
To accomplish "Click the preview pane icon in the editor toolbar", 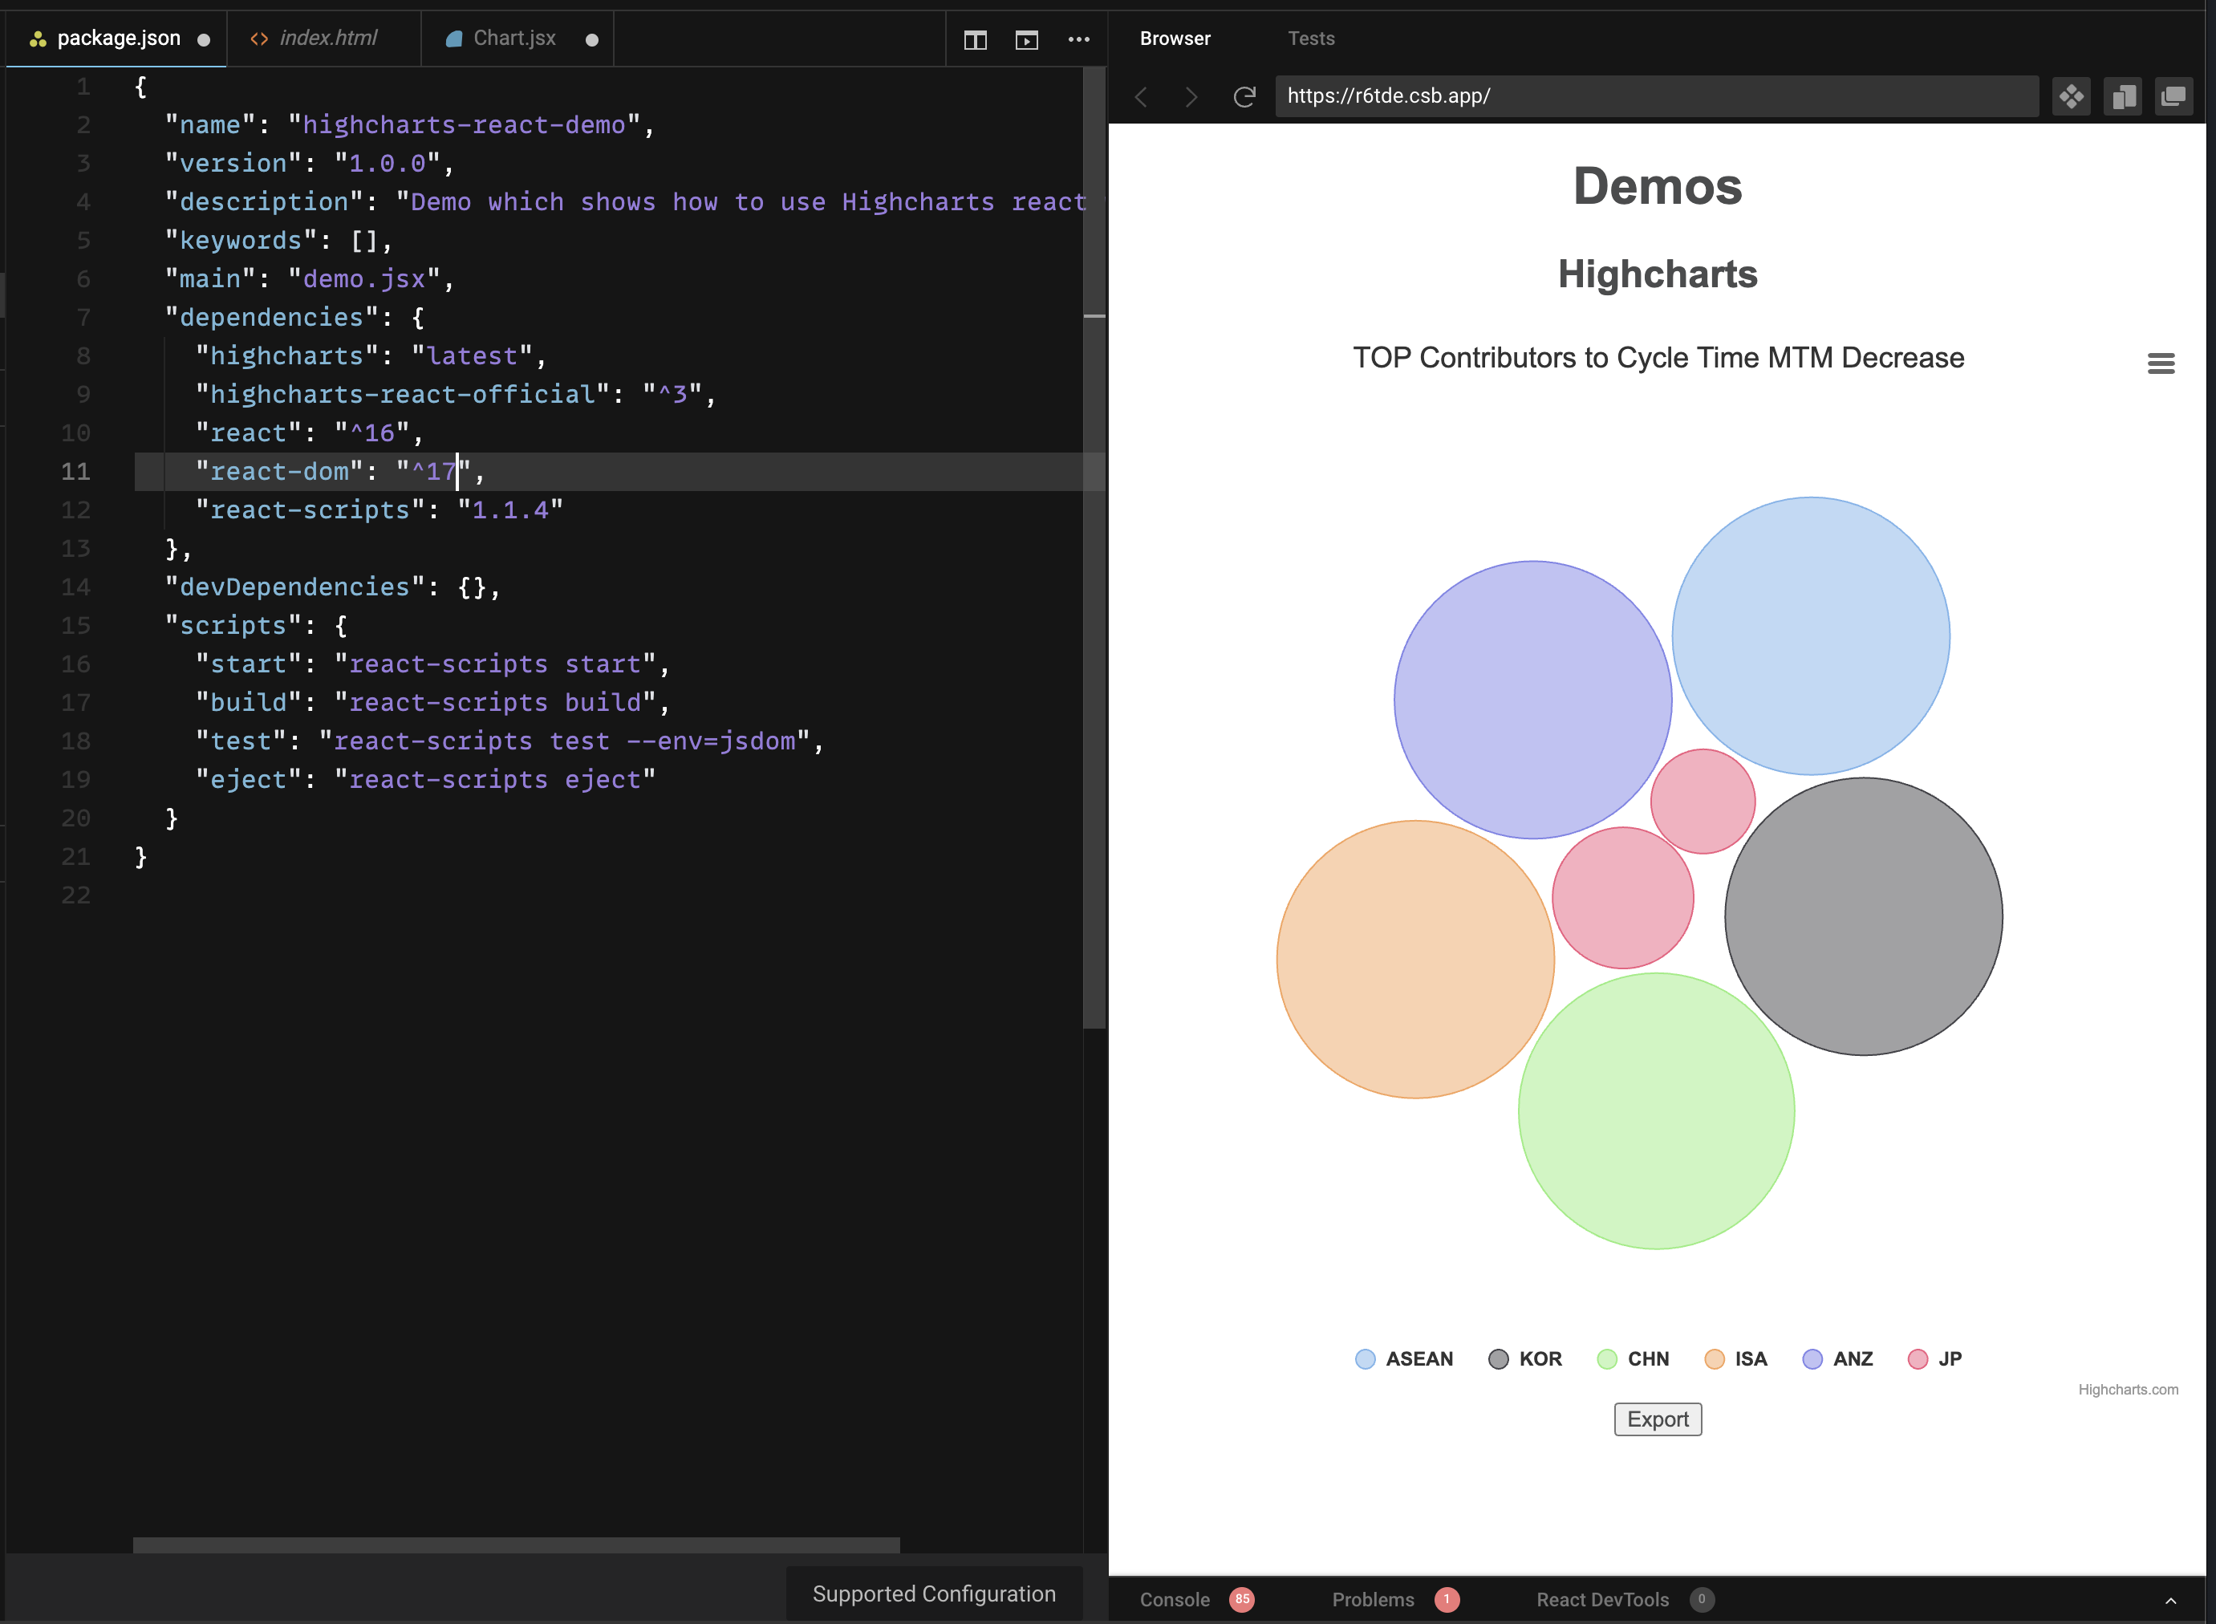I will pos(1027,40).
